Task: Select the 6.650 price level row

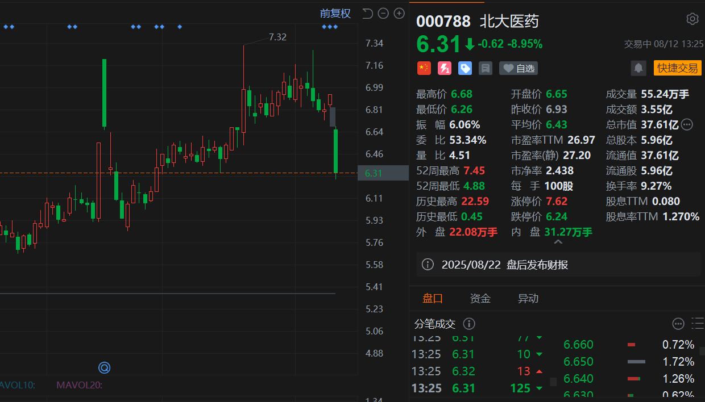Action: (x=629, y=362)
